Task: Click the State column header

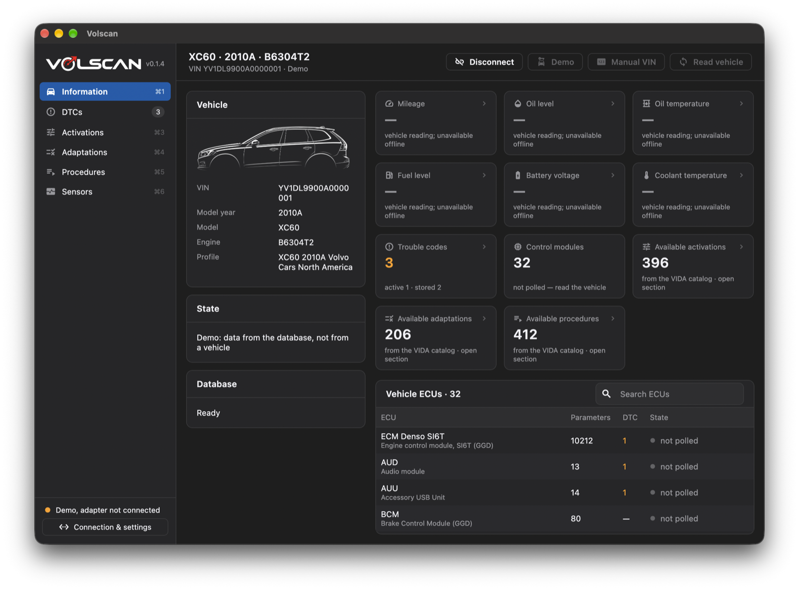Action: (659, 417)
